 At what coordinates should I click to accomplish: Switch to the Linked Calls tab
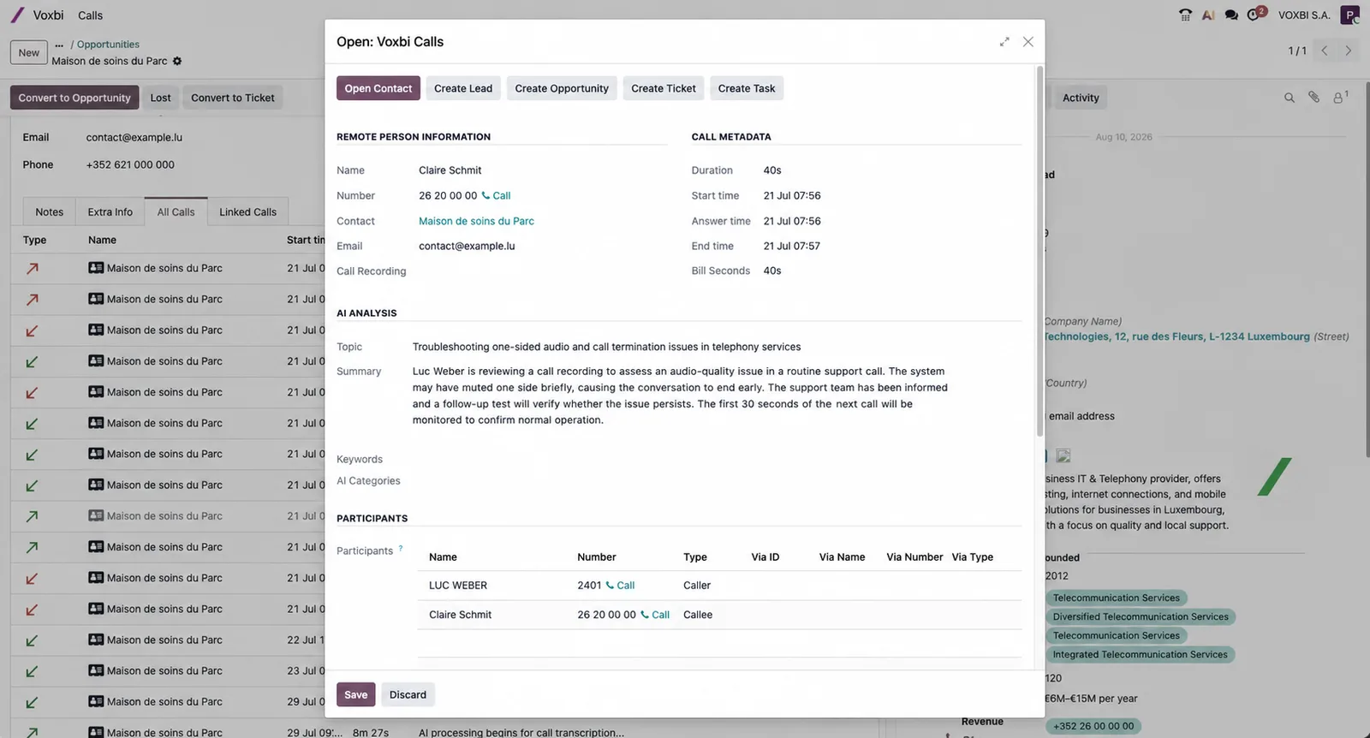[247, 212]
